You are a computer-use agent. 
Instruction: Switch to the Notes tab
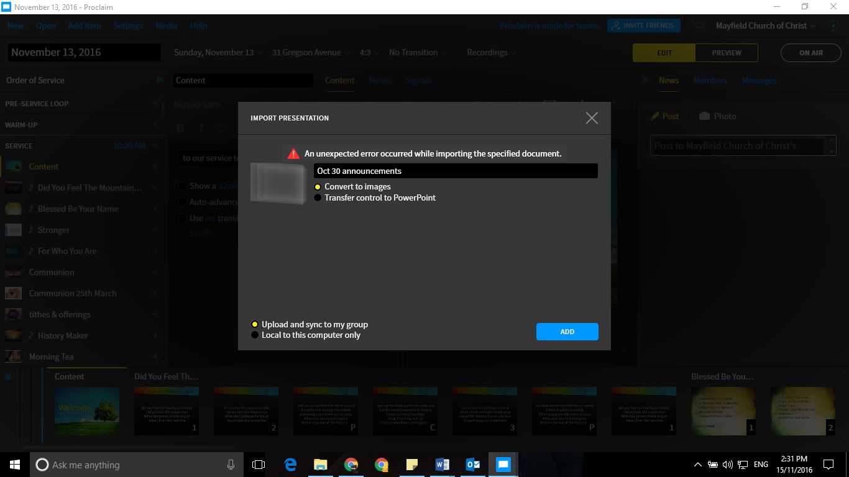380,80
